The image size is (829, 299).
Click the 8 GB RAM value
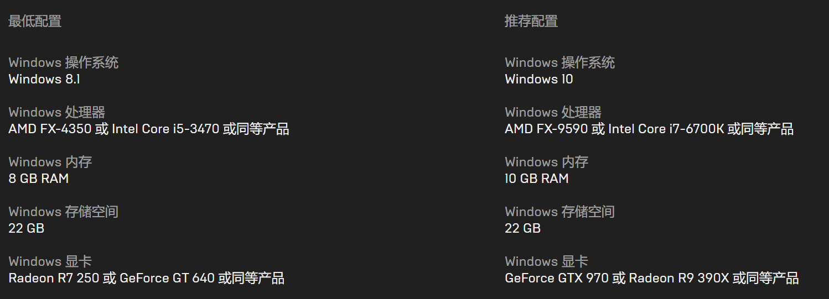click(39, 179)
